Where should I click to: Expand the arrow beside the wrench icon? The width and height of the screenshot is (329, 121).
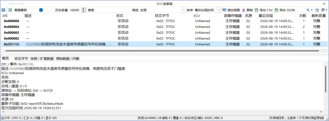tap(312, 10)
